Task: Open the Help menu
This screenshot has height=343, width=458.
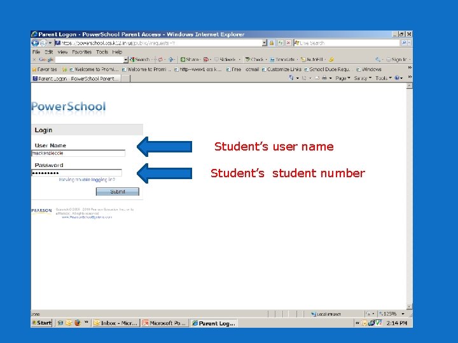Action: (117, 52)
